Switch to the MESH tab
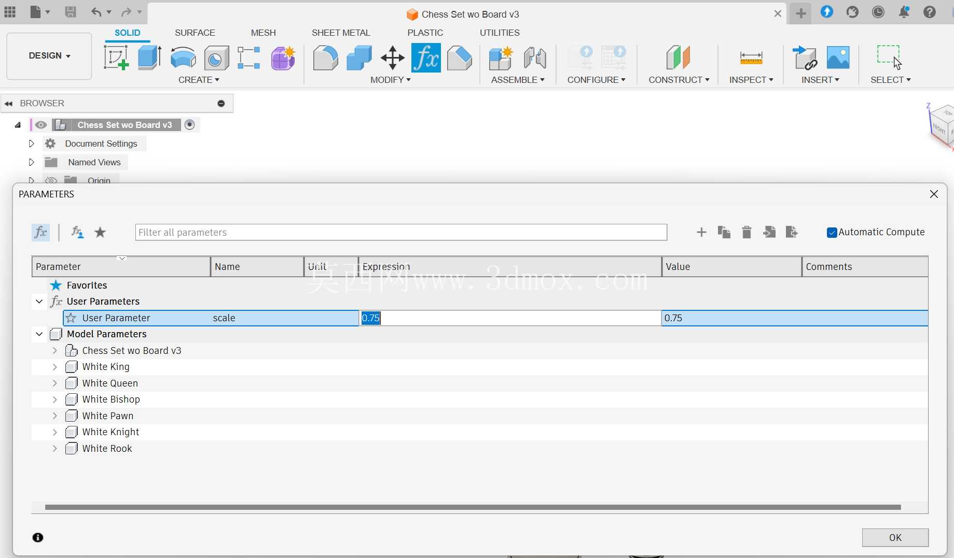 click(263, 33)
